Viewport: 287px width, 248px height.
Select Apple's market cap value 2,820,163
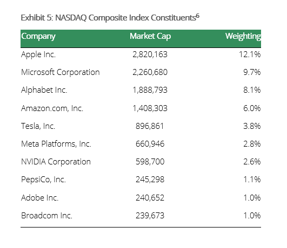click(x=150, y=54)
